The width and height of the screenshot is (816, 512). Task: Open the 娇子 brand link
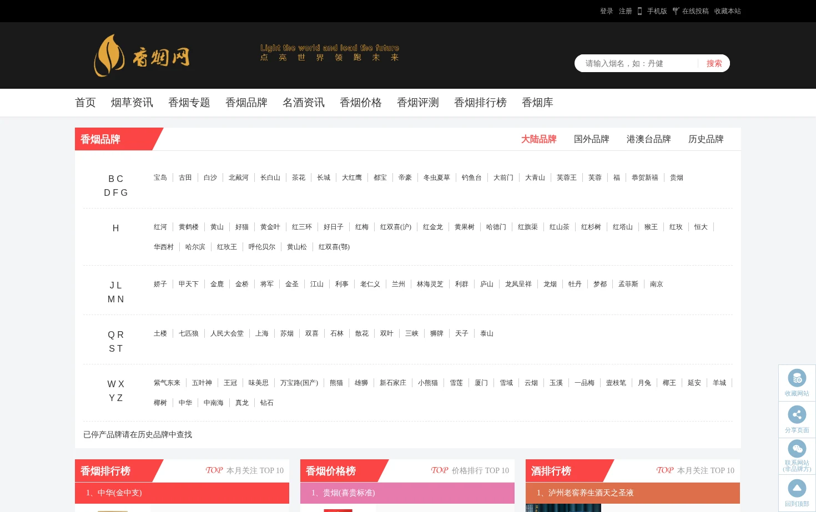[160, 284]
